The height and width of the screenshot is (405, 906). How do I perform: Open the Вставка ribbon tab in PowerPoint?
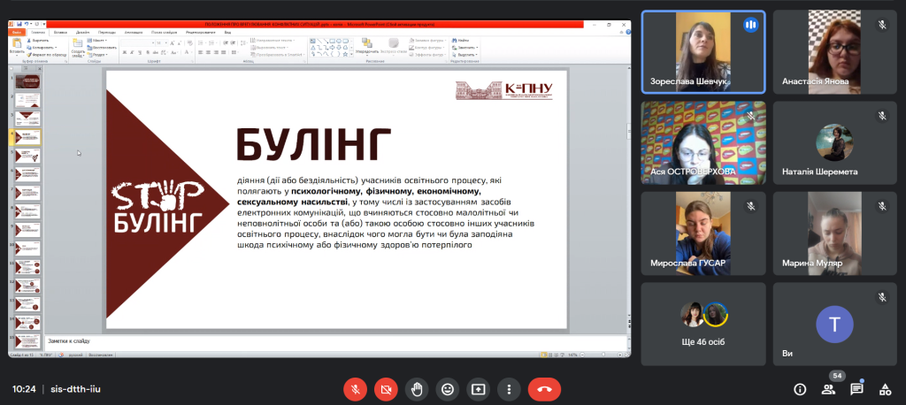pyautogui.click(x=60, y=31)
